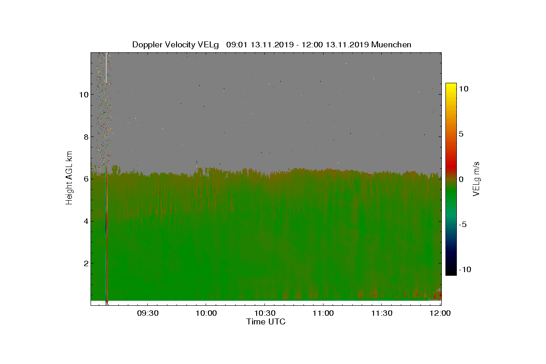
Task: Click the yellow top of the colorbar
Action: point(451,87)
